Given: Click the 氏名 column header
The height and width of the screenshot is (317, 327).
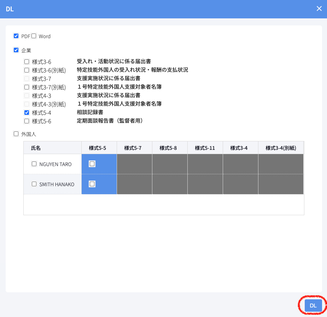Looking at the screenshot, I should coord(36,148).
